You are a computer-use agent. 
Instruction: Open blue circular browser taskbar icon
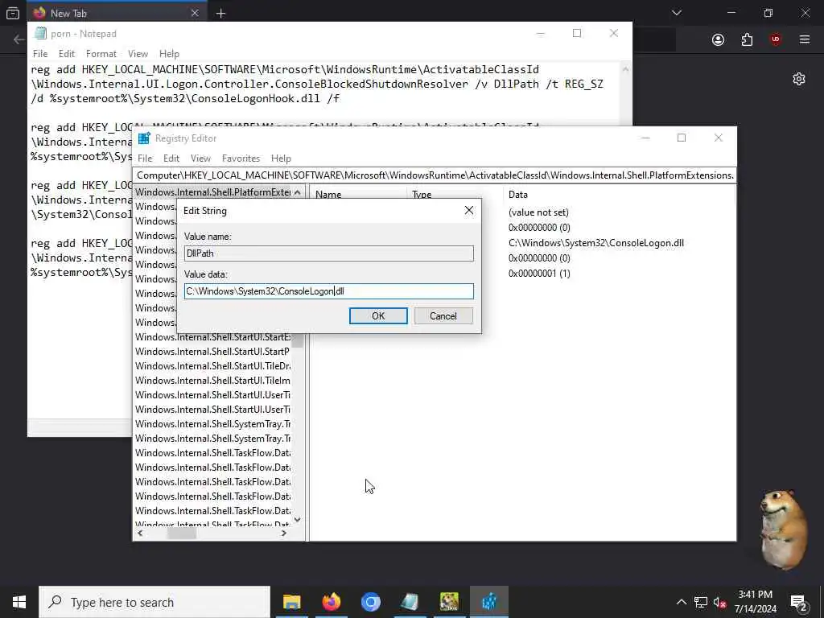tap(370, 602)
